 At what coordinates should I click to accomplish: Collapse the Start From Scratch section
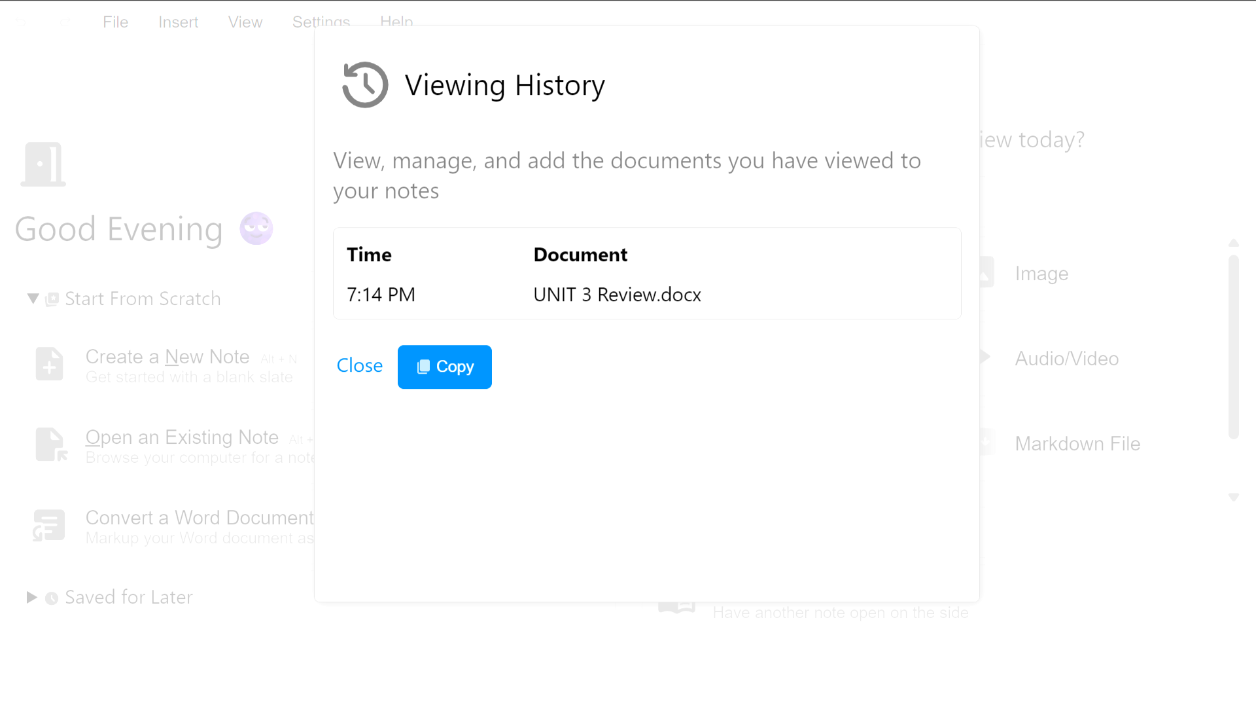point(33,299)
